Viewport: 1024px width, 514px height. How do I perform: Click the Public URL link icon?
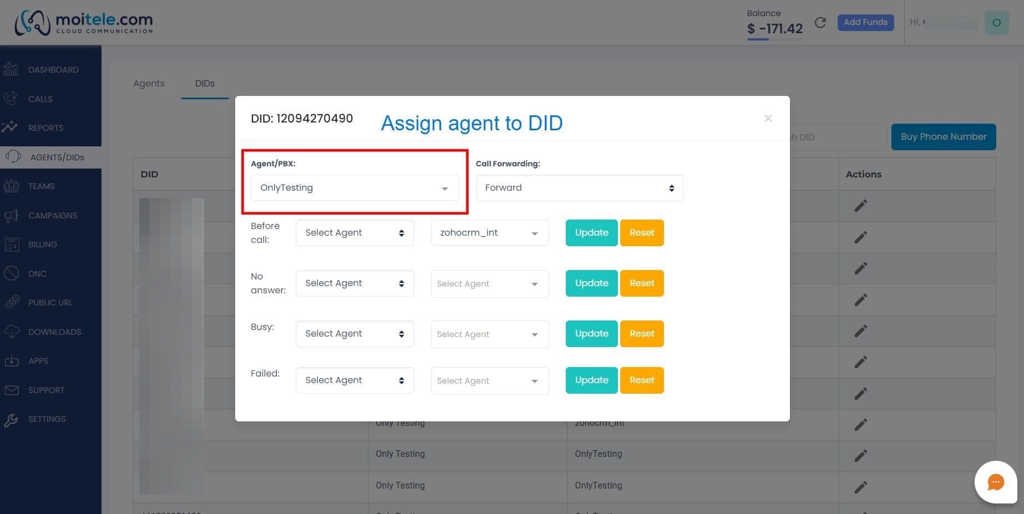coord(11,302)
